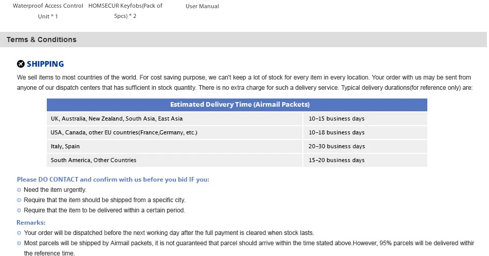
Task: Select the Terms & Conditions section header
Action: [x=42, y=40]
